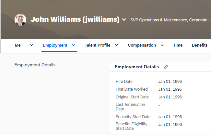Click the Employment Details card title

pyautogui.click(x=137, y=67)
